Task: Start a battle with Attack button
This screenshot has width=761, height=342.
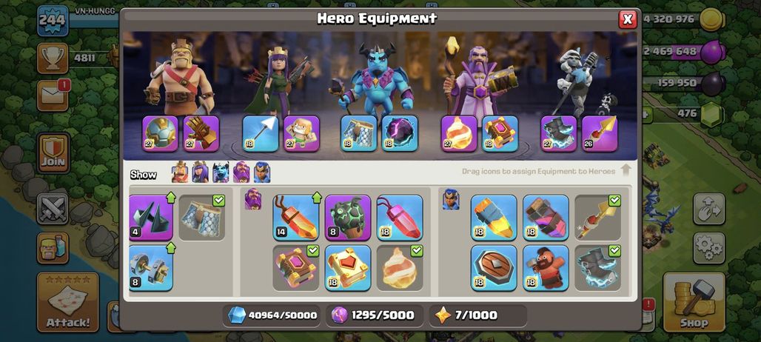Action: pos(68,302)
